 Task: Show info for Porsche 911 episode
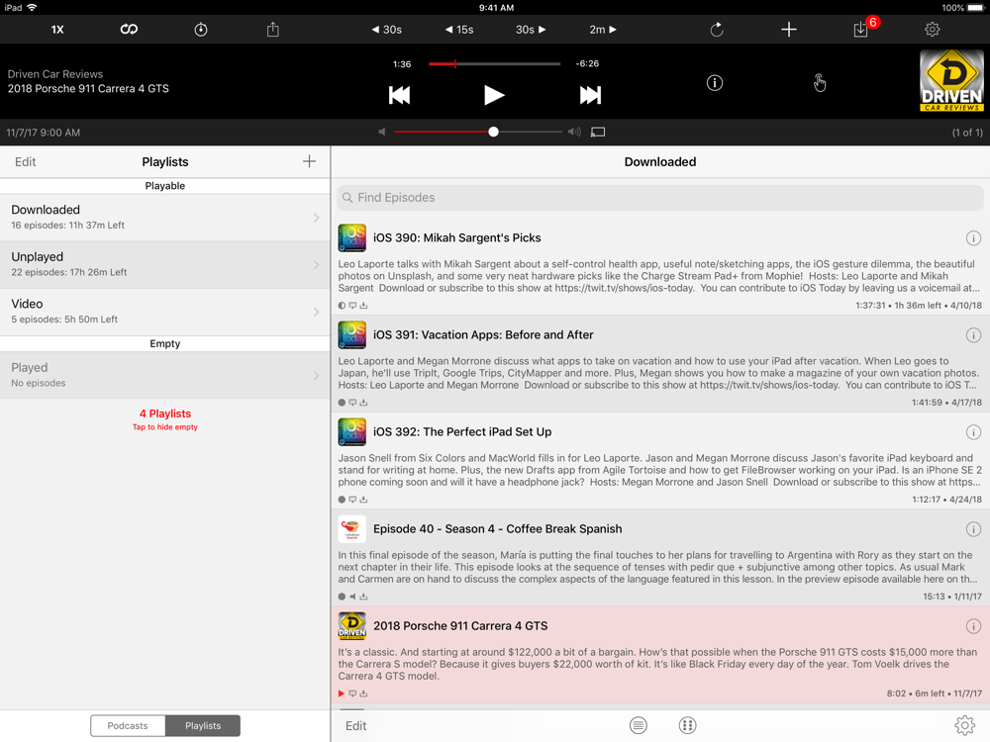973,626
